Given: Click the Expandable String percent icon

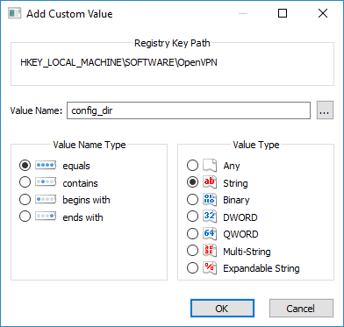Looking at the screenshot, I should pyautogui.click(x=210, y=268).
